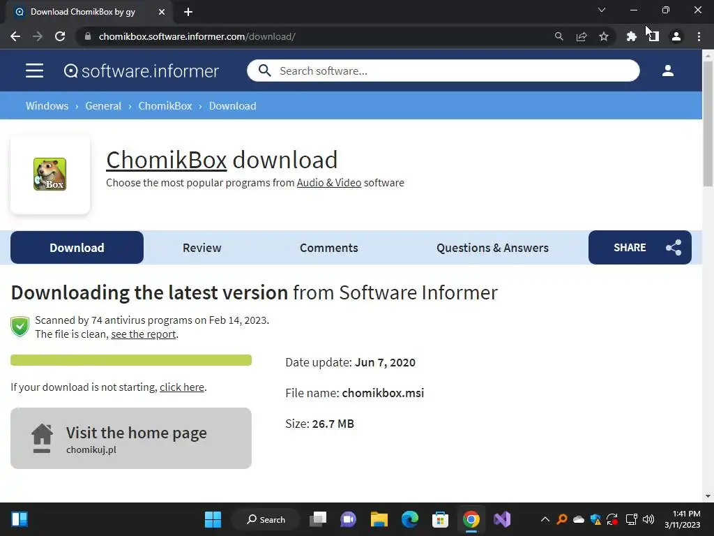This screenshot has width=714, height=536.
Task: Open the user account icon in site header
Action: [667, 70]
